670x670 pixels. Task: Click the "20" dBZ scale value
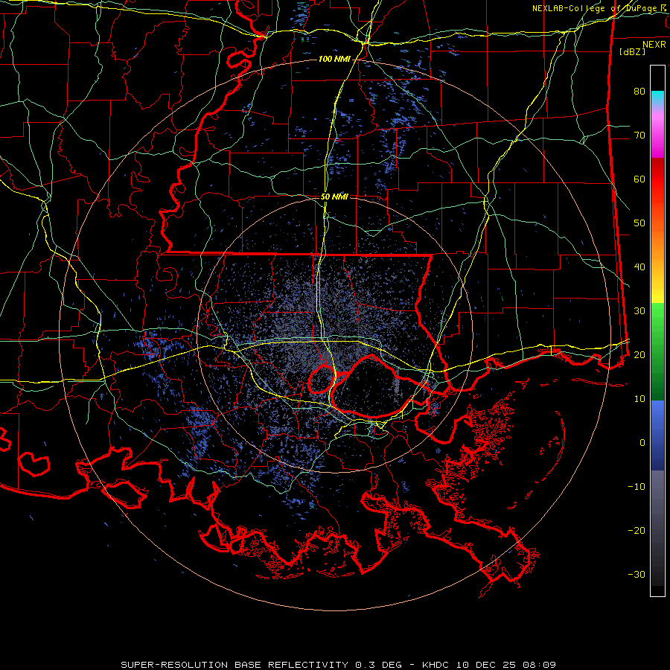[639, 354]
